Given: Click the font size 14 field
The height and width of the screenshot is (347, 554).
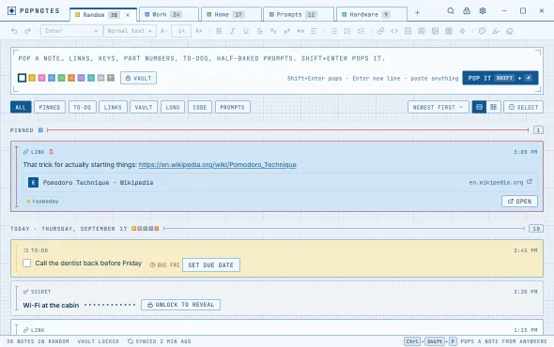Looking at the screenshot, I should [x=181, y=31].
